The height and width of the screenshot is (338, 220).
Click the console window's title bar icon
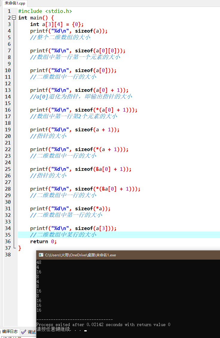click(41, 255)
